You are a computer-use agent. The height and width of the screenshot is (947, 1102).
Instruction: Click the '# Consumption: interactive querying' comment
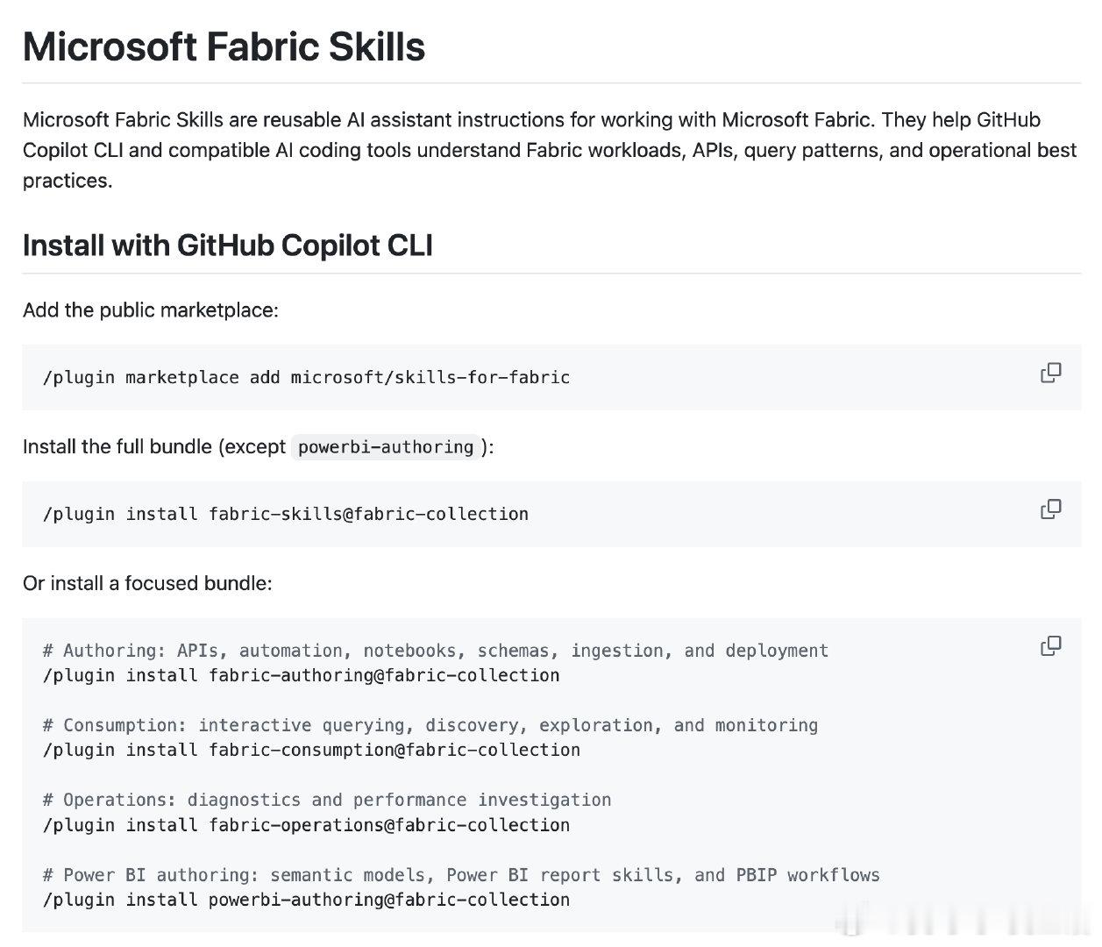430,725
